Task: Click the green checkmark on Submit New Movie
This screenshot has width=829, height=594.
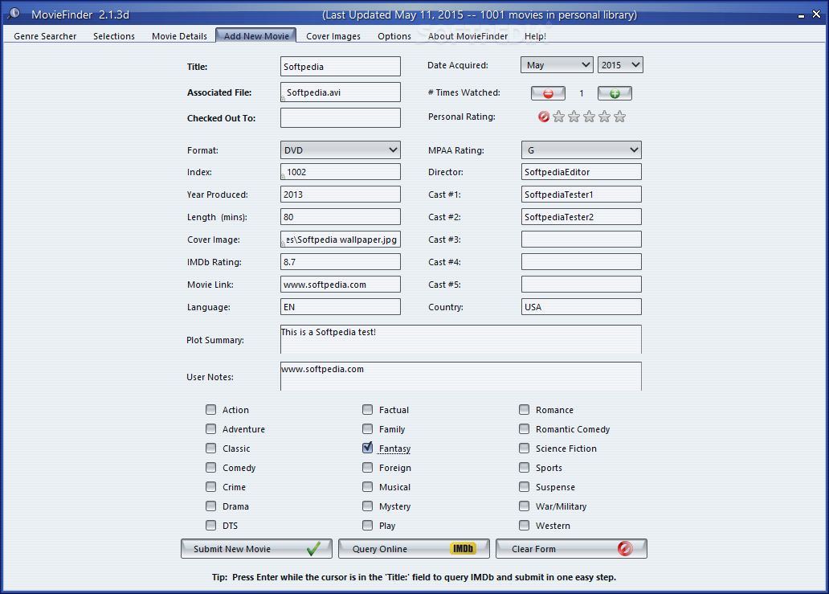Action: coord(313,548)
